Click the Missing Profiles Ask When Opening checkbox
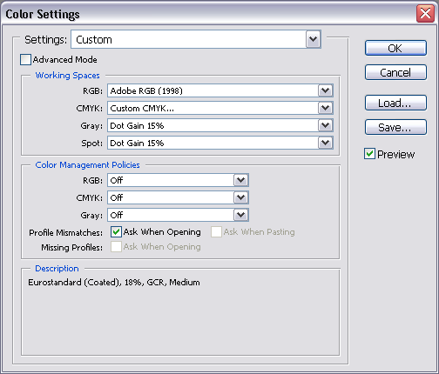This screenshot has width=439, height=374. 116,247
